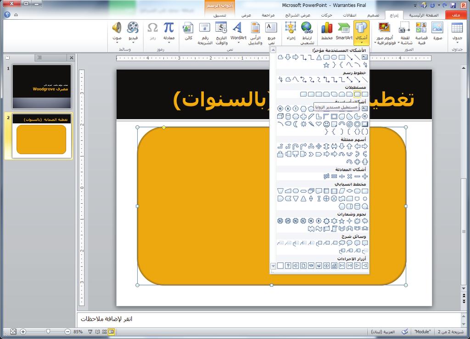The width and height of the screenshot is (470, 339).
Task: Select Smiley Face in basic shapes
Action: coord(326,124)
